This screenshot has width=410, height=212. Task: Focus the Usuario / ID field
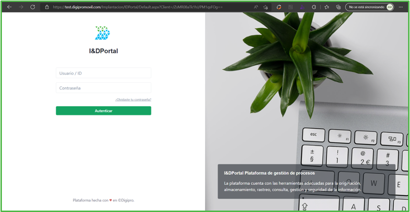(104, 73)
